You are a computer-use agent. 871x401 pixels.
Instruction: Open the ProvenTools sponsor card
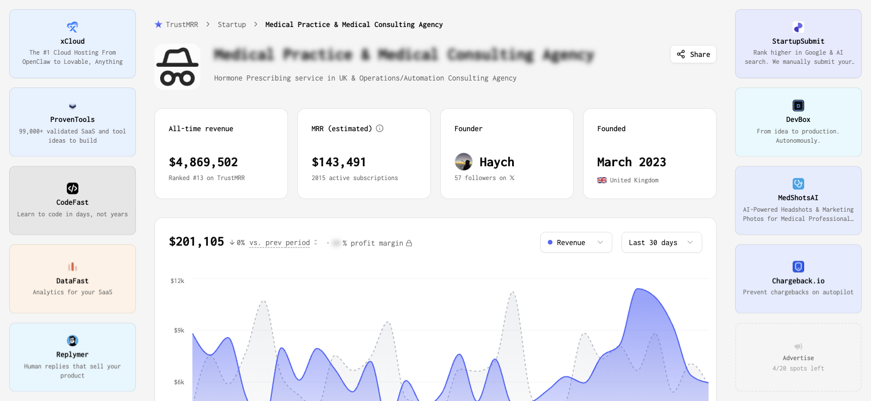click(73, 122)
